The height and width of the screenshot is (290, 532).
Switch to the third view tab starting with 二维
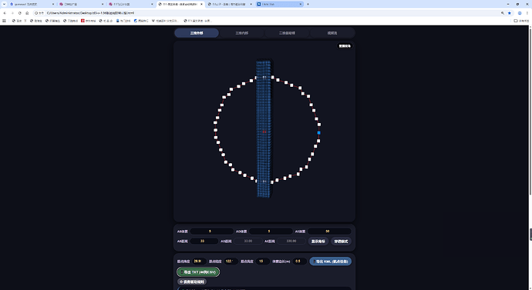pyautogui.click(x=287, y=33)
